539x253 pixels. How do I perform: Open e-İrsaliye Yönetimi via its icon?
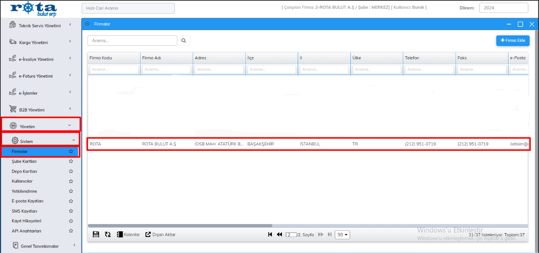coord(13,59)
